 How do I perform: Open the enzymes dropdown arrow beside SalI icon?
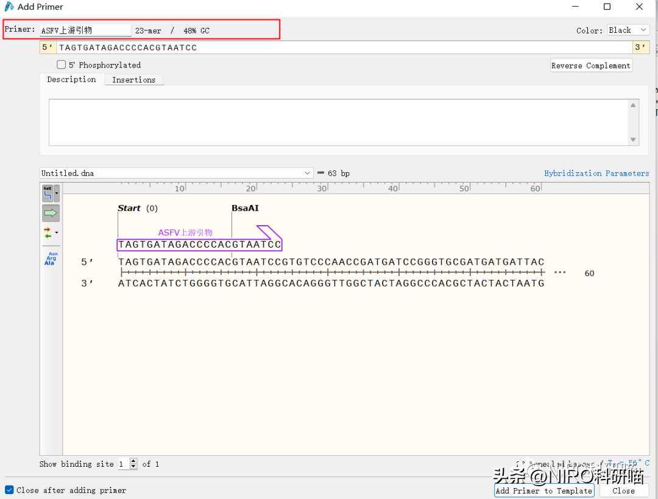pyautogui.click(x=57, y=194)
